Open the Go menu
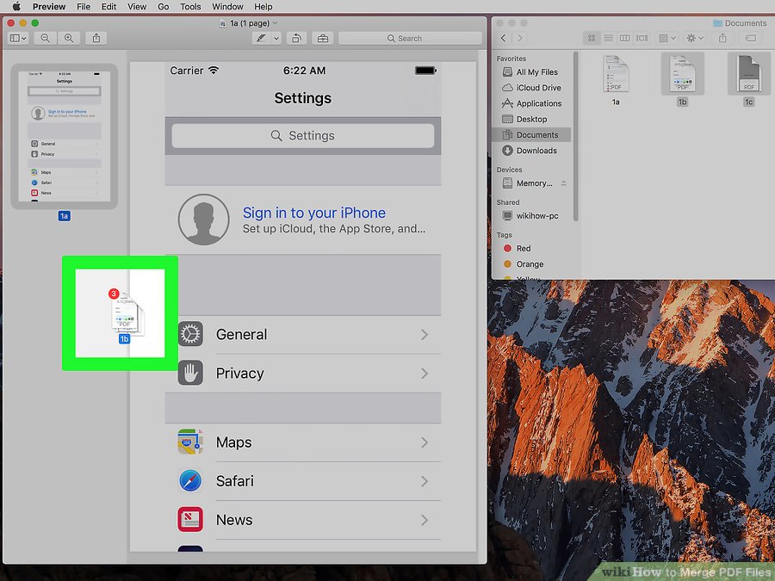 163,6
